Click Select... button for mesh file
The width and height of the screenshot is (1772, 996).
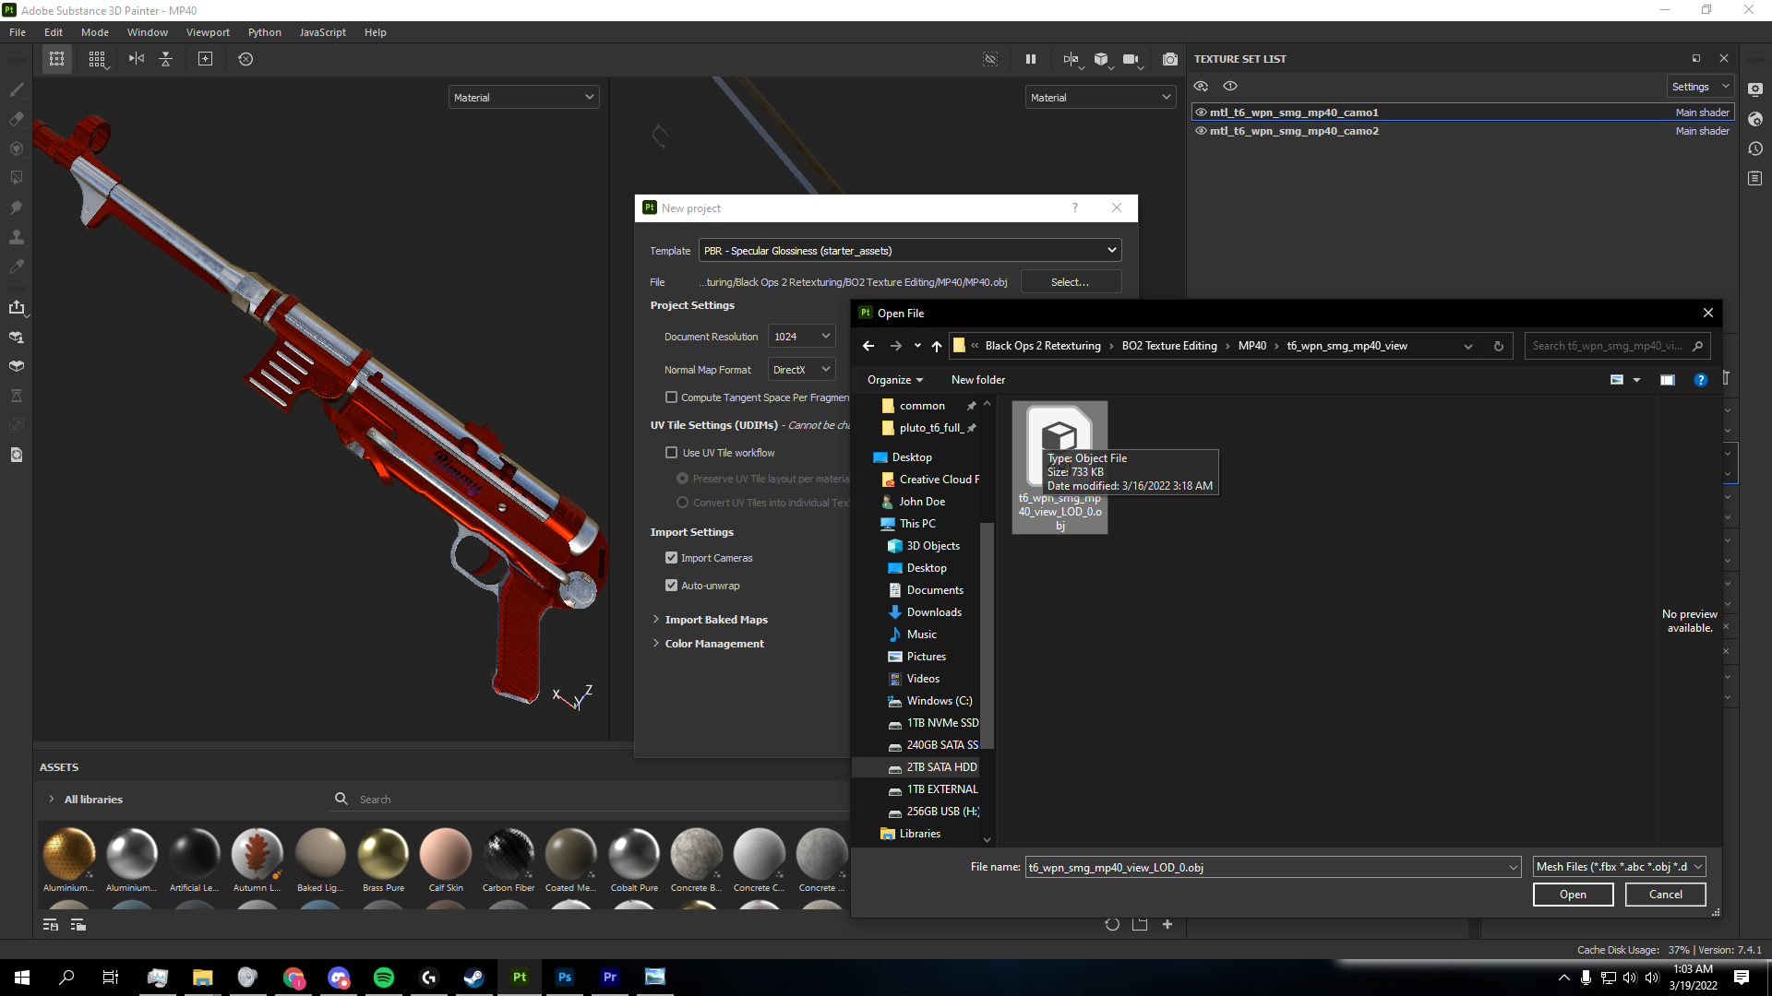(1071, 282)
